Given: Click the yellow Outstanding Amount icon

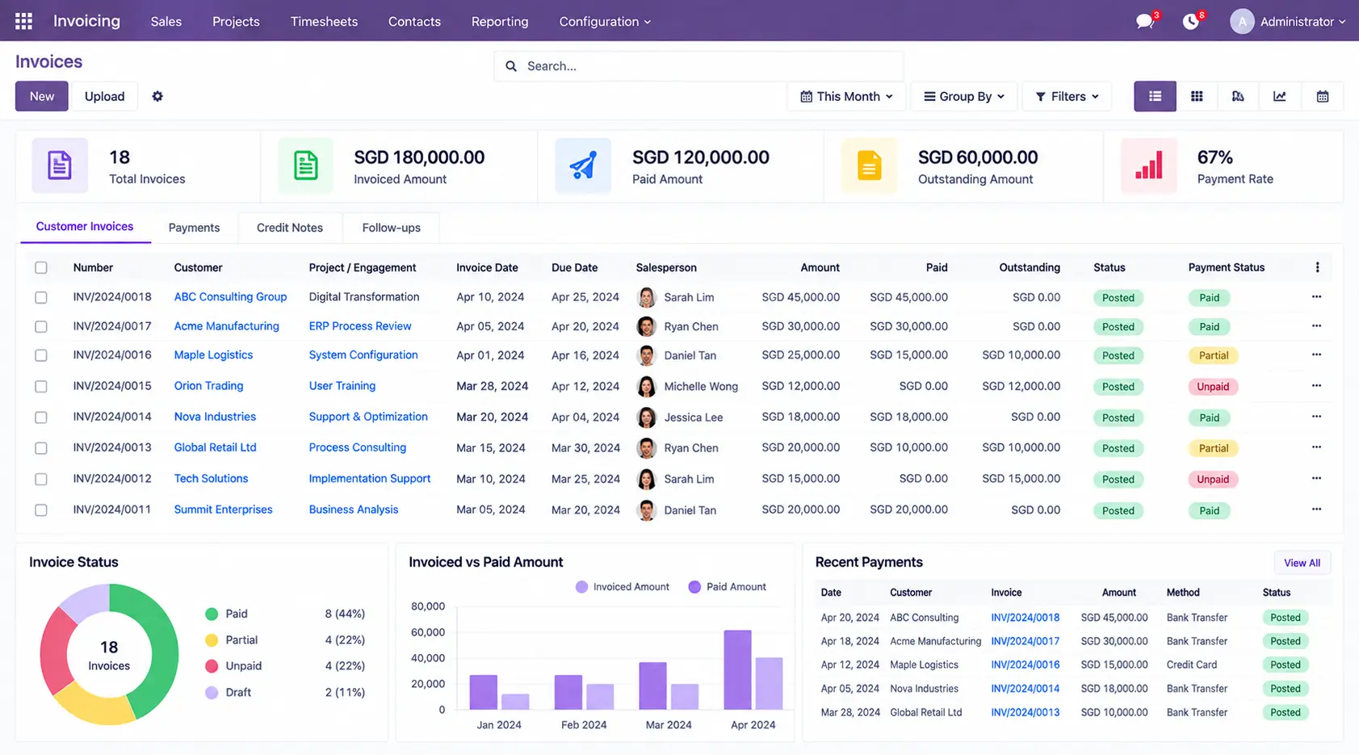Looking at the screenshot, I should tap(869, 166).
